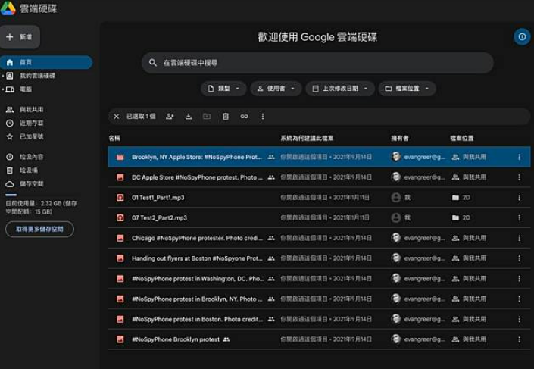Select file DC Apple Store #NoSpyPhone protest
The width and height of the screenshot is (534, 369).
click(x=319, y=177)
